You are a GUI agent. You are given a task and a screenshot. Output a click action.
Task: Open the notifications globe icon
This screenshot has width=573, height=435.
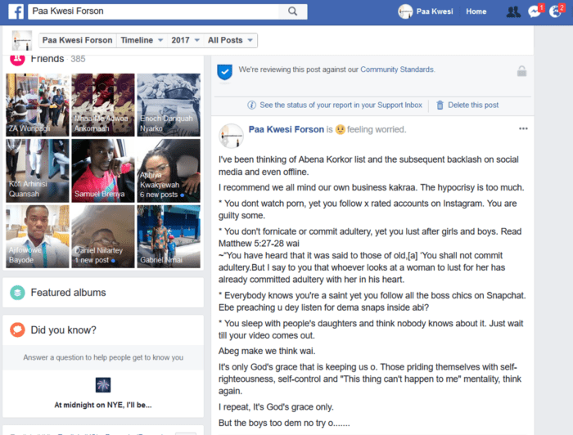click(x=556, y=11)
